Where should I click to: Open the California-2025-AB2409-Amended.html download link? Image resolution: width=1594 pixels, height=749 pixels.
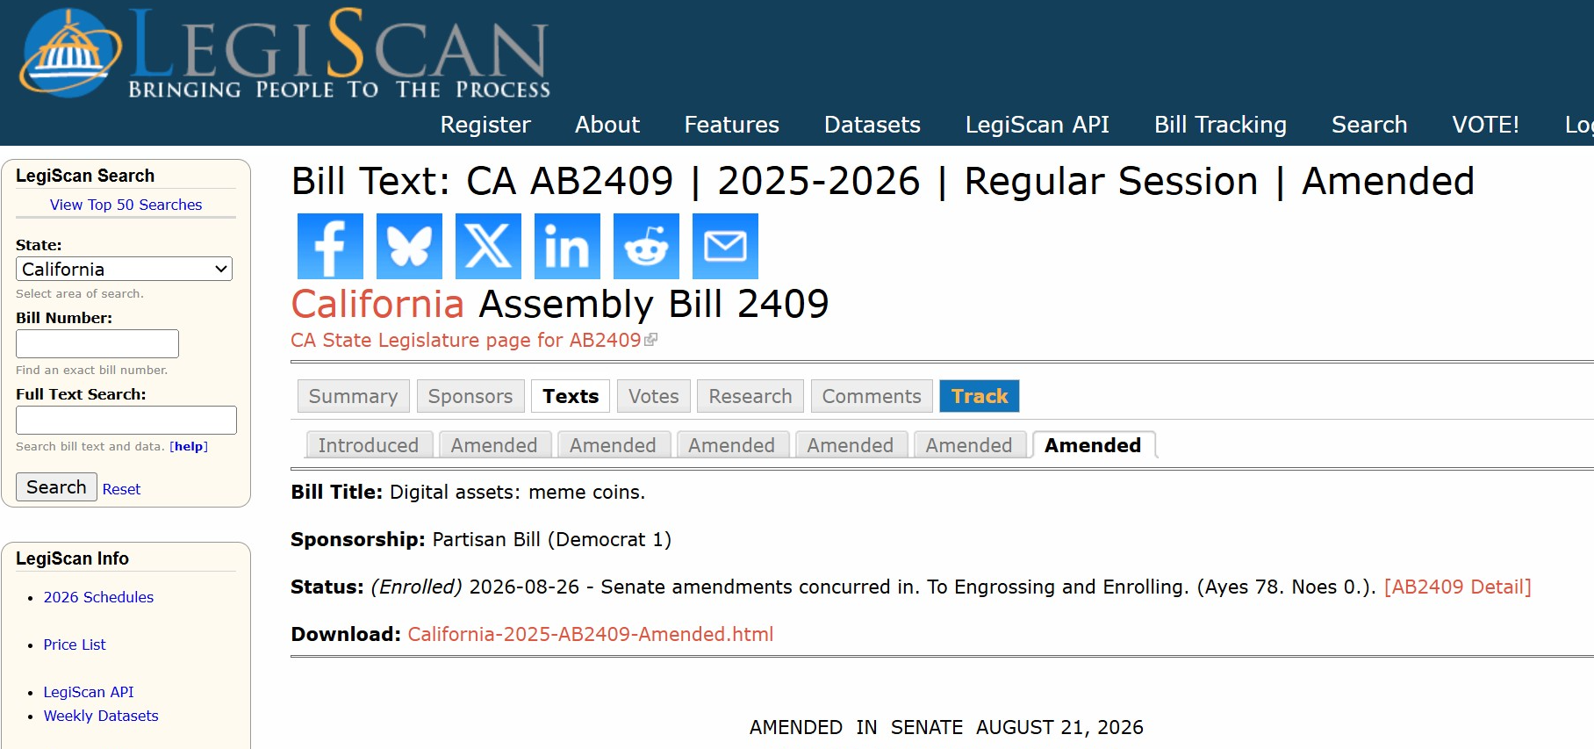pyautogui.click(x=591, y=634)
